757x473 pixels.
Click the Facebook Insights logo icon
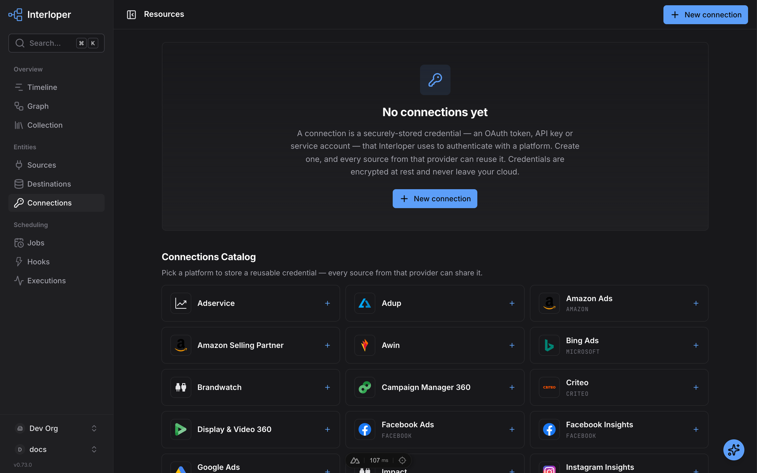549,429
